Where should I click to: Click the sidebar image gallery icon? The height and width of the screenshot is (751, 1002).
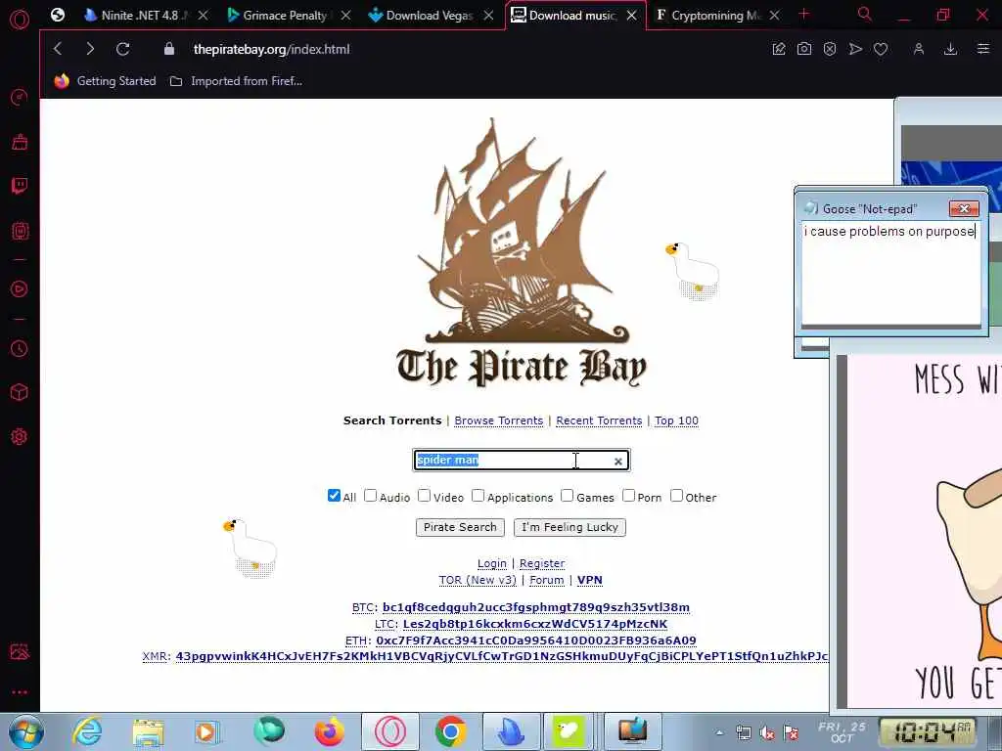click(20, 652)
